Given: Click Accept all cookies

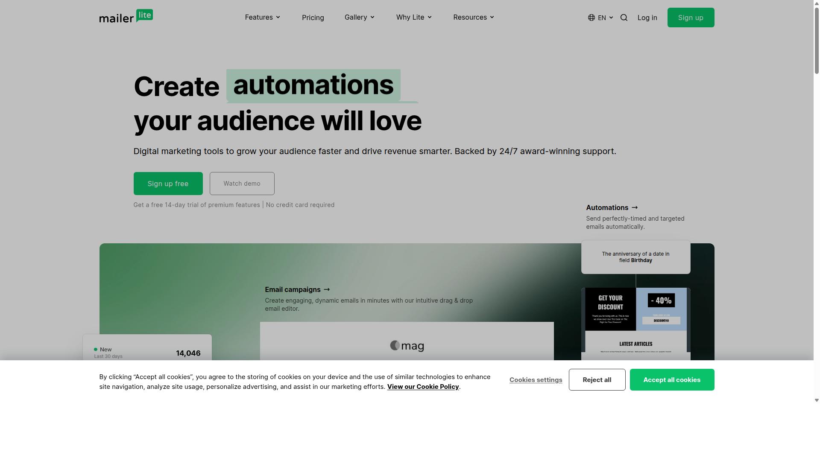Looking at the screenshot, I should 672,379.
